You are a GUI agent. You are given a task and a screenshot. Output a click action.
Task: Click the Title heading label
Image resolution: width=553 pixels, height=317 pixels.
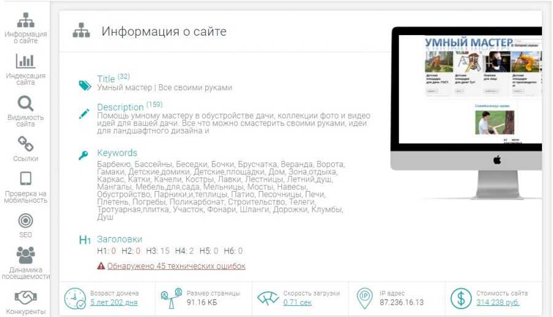pyautogui.click(x=106, y=79)
